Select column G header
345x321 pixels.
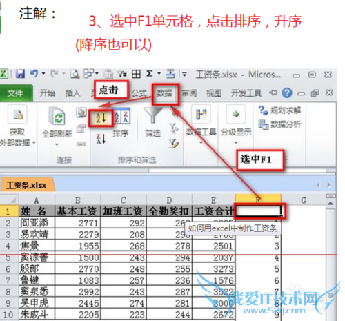point(304,200)
